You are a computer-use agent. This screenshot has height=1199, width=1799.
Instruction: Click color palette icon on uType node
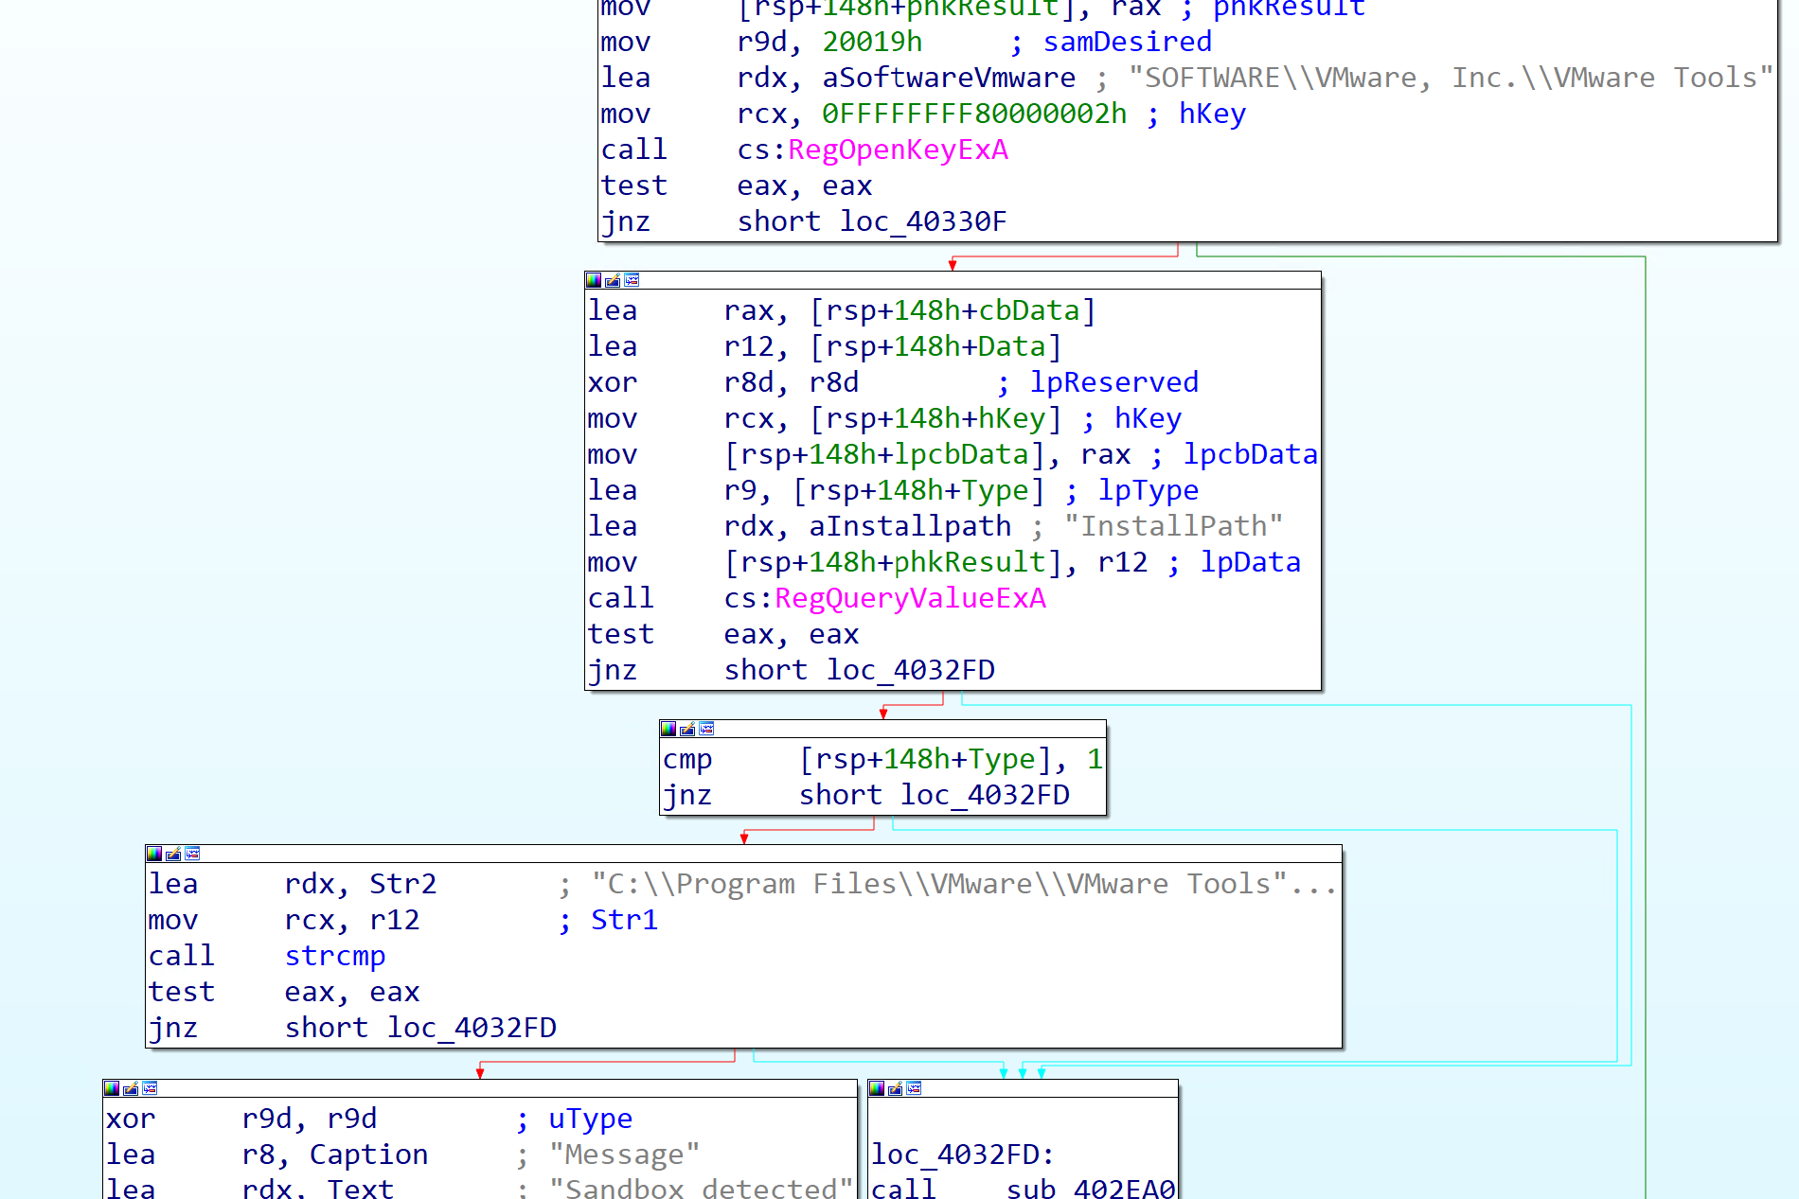[x=112, y=1088]
